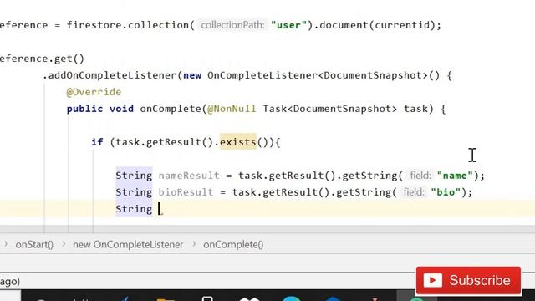Viewport: 535px width, 301px height.
Task: Click the if keyword in the condition
Action: tap(97, 141)
